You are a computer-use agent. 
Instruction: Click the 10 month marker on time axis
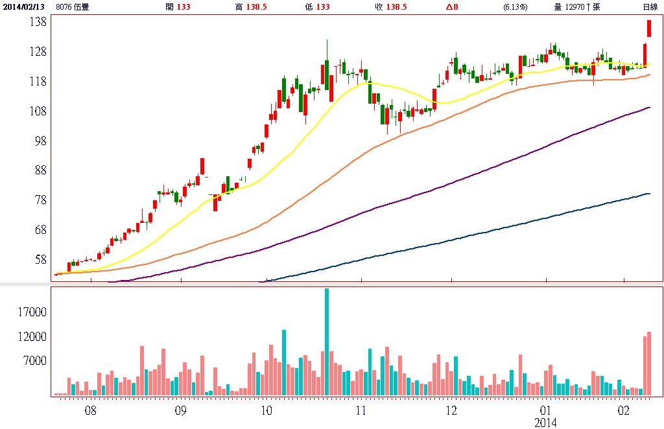click(265, 410)
